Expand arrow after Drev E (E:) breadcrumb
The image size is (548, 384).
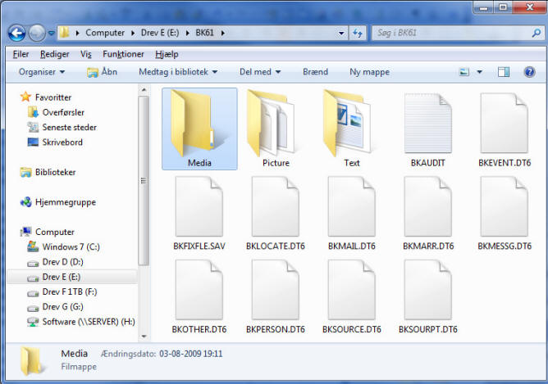click(x=188, y=33)
